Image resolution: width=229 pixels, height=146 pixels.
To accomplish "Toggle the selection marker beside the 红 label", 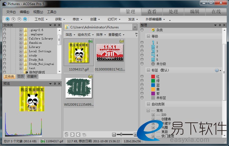I will click(x=142, y=77).
